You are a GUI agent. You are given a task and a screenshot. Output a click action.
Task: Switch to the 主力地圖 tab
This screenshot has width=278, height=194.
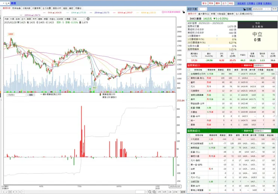coord(47,8)
